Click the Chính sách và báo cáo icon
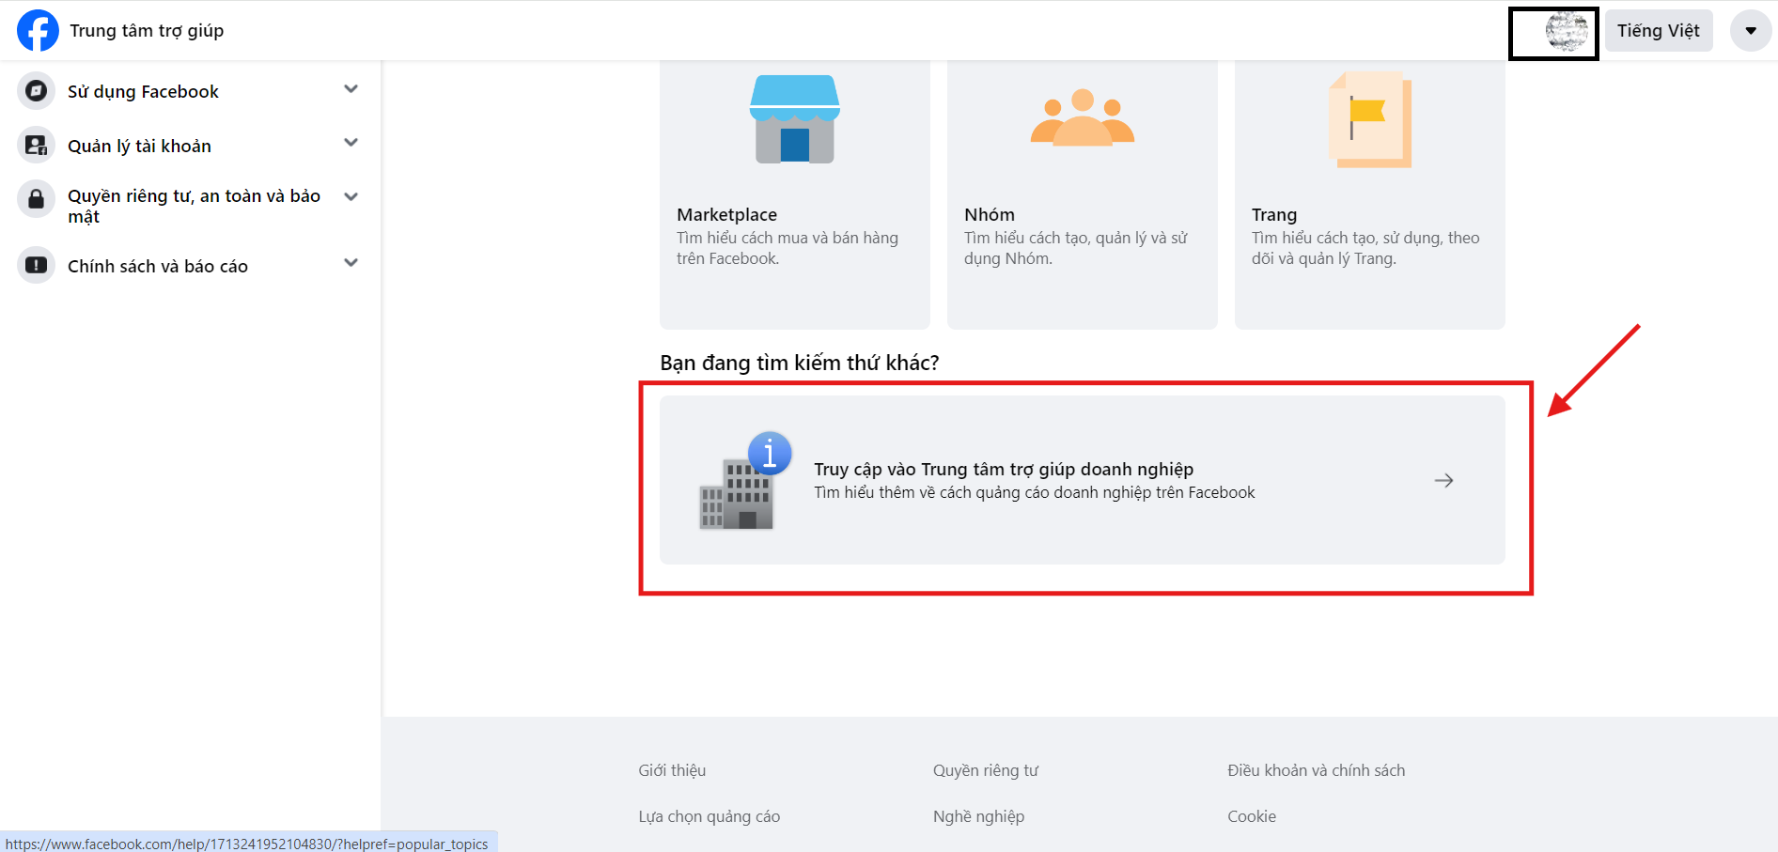This screenshot has width=1778, height=852. click(36, 265)
